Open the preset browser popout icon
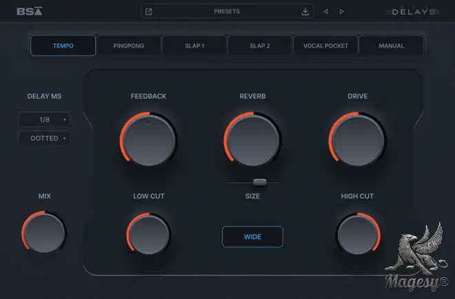This screenshot has width=455, height=299. (149, 12)
